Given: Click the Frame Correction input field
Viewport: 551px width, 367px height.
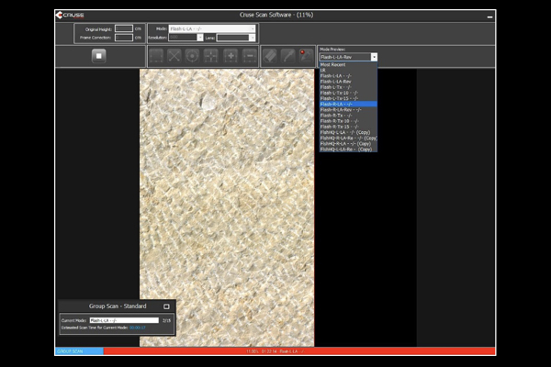Looking at the screenshot, I should click(123, 38).
